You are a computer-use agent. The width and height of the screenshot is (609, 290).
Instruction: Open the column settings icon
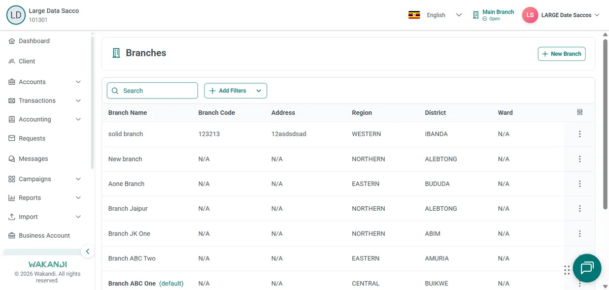[x=580, y=112]
